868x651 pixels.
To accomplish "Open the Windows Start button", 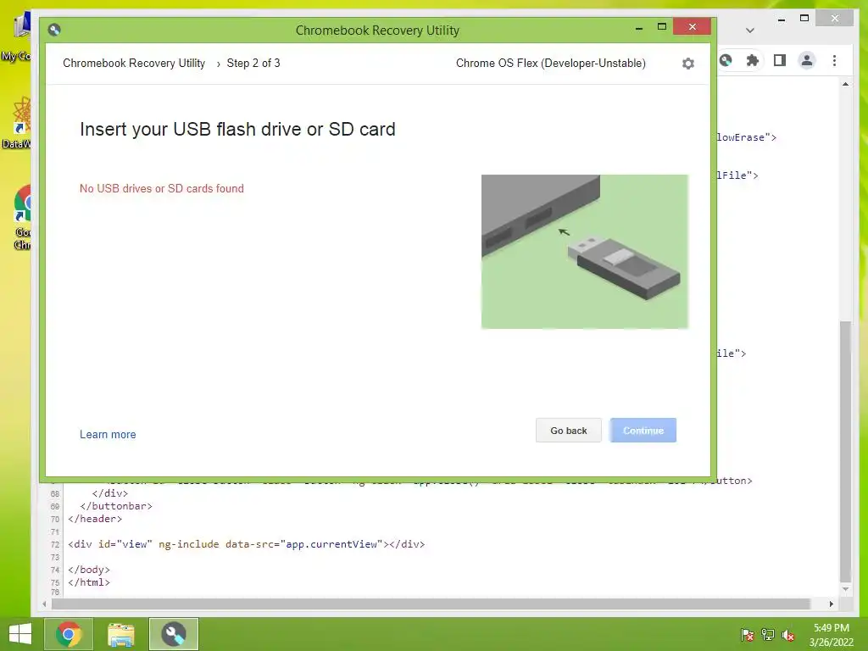I will pos(20,634).
